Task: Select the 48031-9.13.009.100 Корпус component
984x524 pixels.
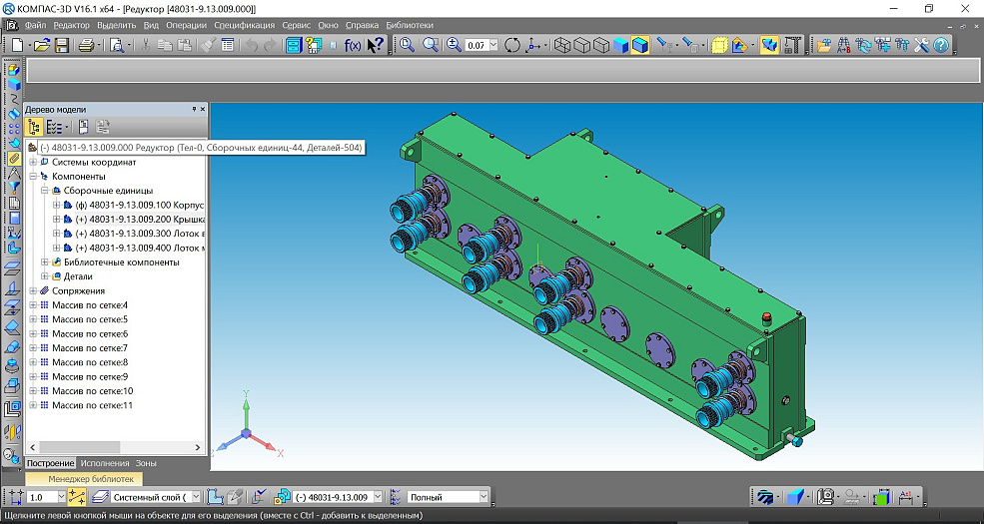Action: (140, 205)
